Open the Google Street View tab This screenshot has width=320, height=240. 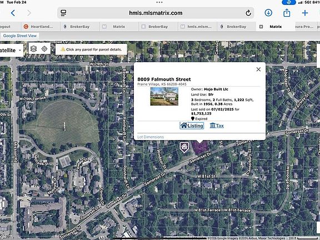(20, 36)
